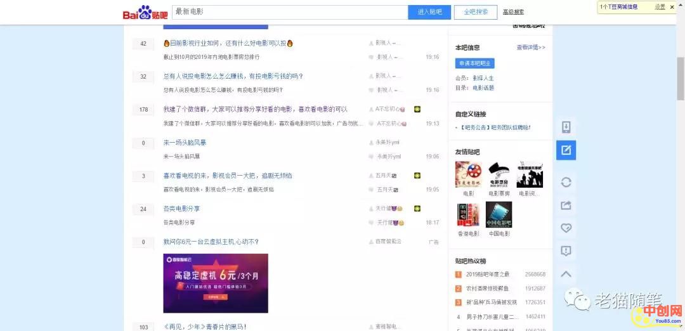Click the share icon in floating sidebar
Screen dimensions: 685x331
[x=566, y=205]
